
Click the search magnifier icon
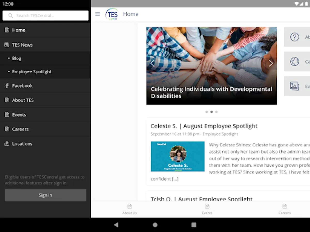11,15
